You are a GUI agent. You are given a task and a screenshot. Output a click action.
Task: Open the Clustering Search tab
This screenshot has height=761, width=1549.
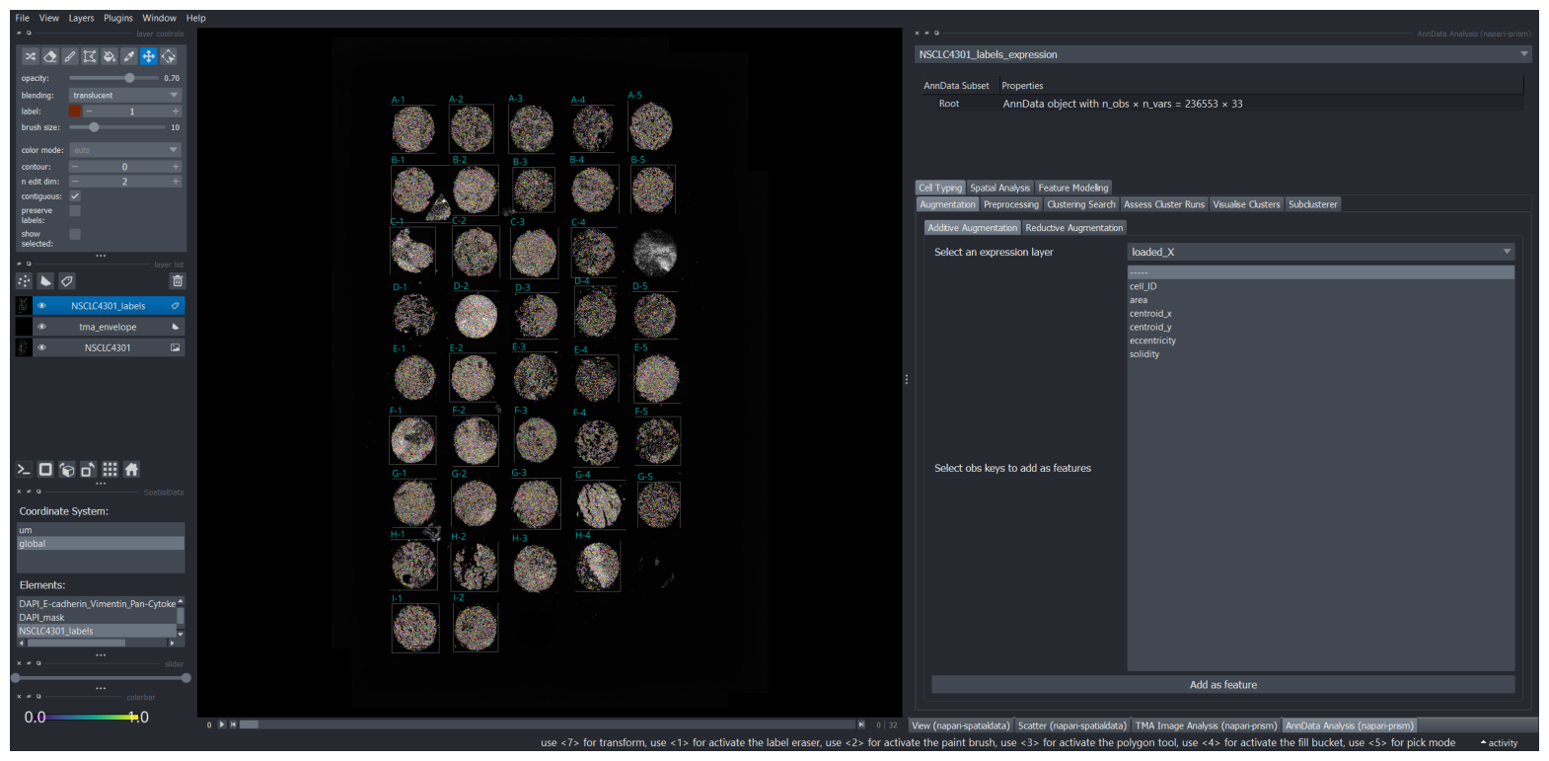point(1081,204)
